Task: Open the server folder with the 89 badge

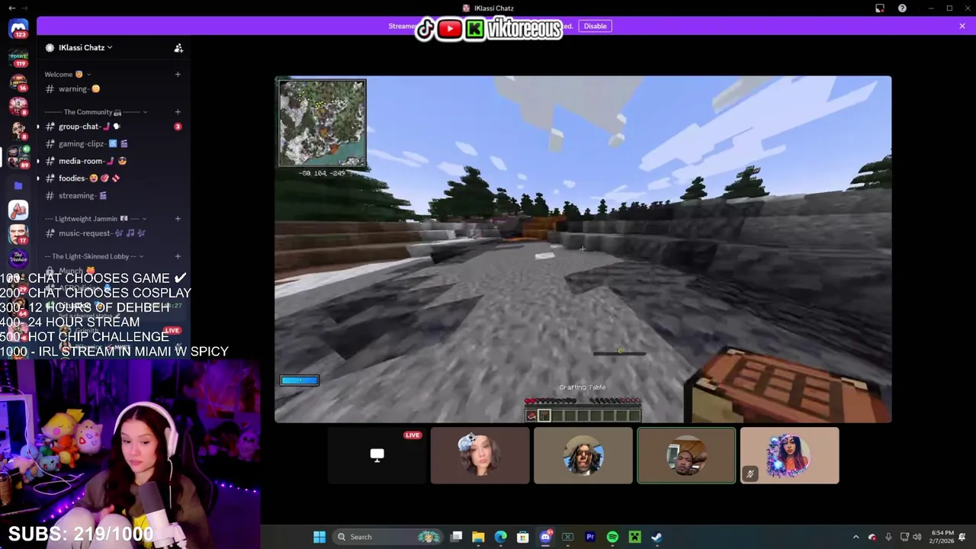Action: [x=18, y=156]
